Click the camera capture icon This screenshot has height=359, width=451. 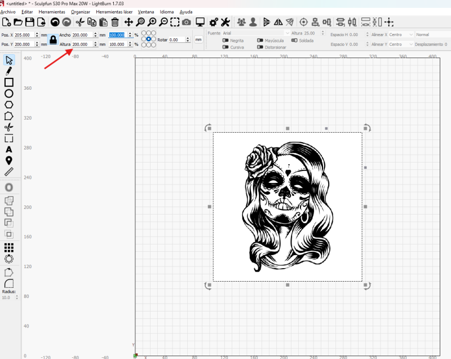click(x=187, y=22)
